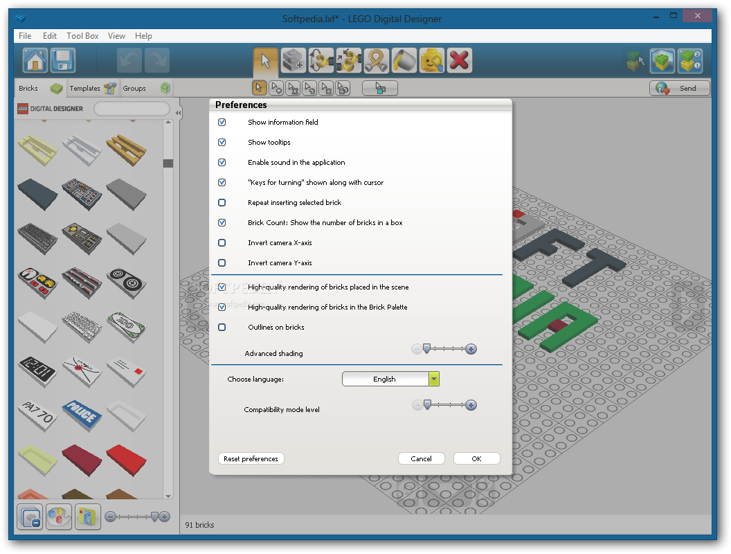Switch to View mode icon
The width and height of the screenshot is (731, 554).
click(x=662, y=61)
